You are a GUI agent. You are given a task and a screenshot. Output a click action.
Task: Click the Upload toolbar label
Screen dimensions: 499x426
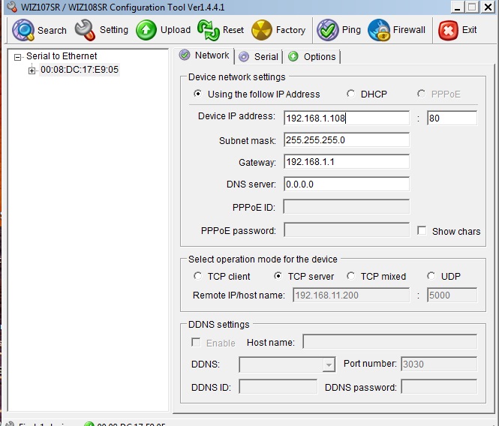(176, 29)
